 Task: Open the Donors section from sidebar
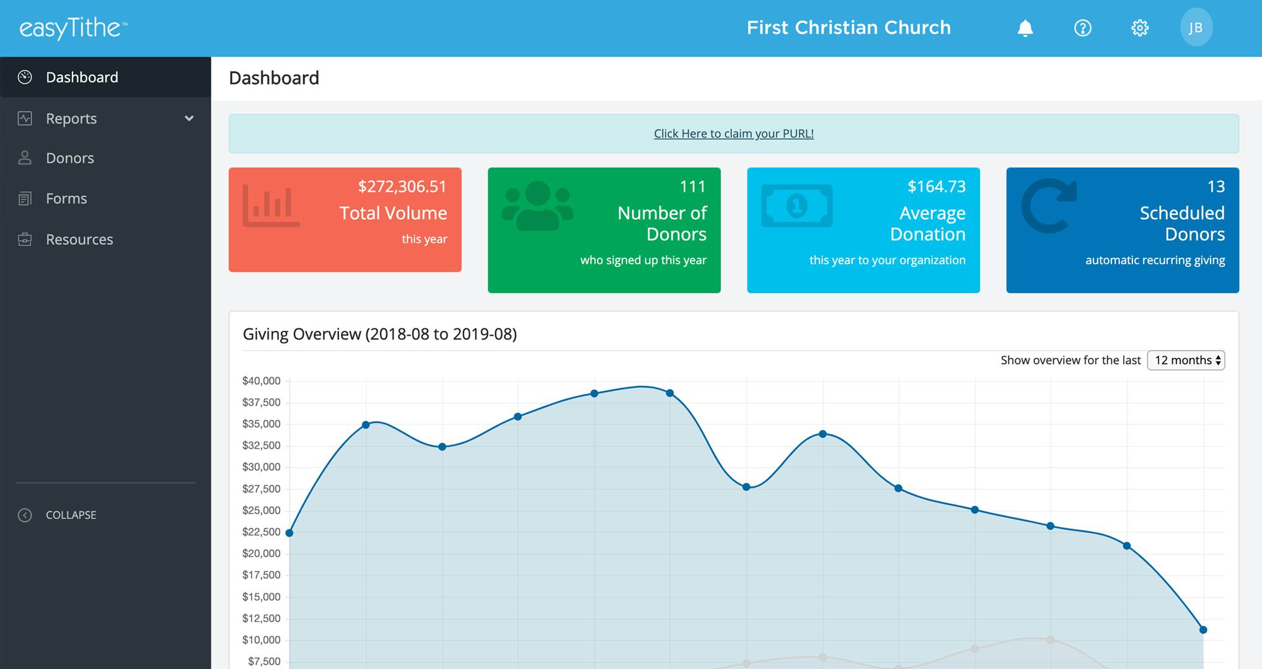tap(70, 158)
